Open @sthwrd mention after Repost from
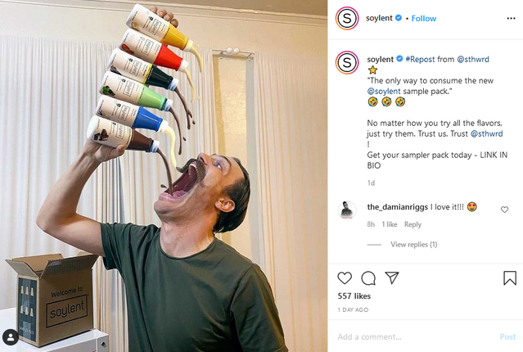The height and width of the screenshot is (352, 523). tap(473, 59)
